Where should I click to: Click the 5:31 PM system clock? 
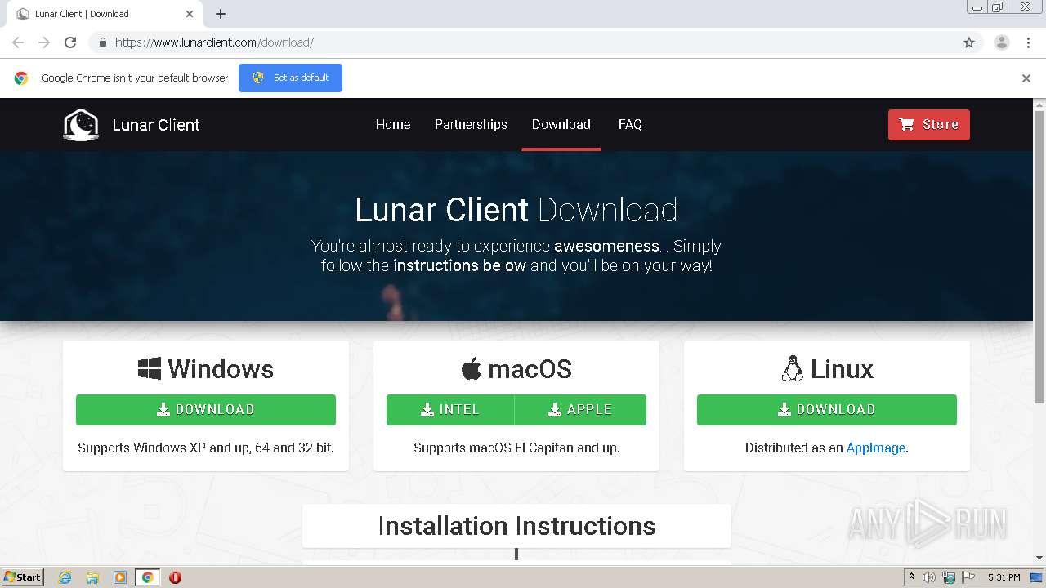tap(1004, 577)
